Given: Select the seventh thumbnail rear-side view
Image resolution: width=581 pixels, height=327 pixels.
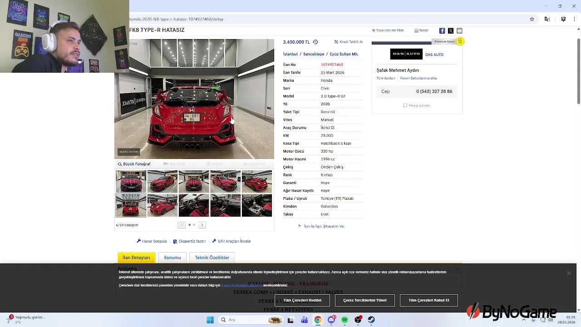Looking at the screenshot, I should pos(162,205).
